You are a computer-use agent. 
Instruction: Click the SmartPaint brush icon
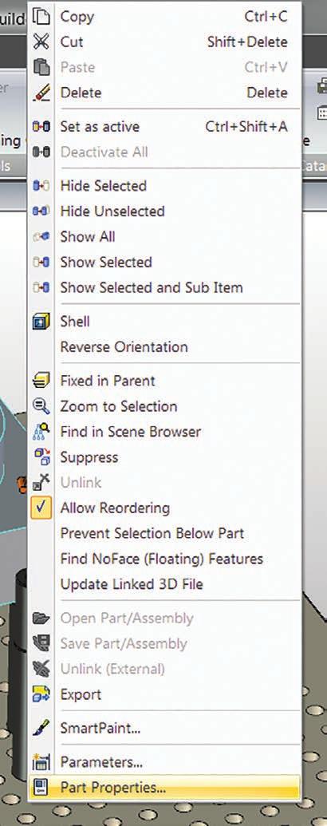pyautogui.click(x=41, y=729)
